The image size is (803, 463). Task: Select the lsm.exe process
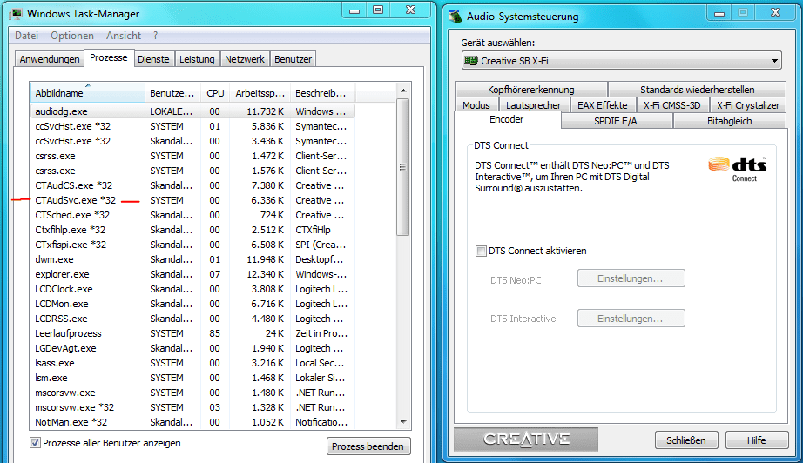point(192,378)
